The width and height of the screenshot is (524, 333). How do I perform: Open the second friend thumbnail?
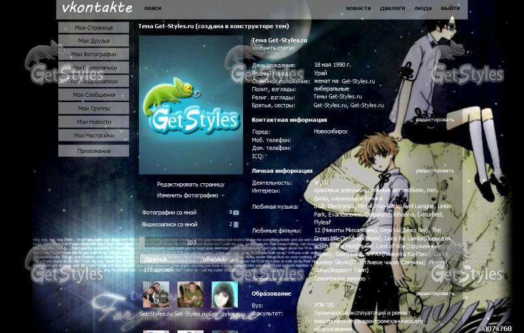191,294
